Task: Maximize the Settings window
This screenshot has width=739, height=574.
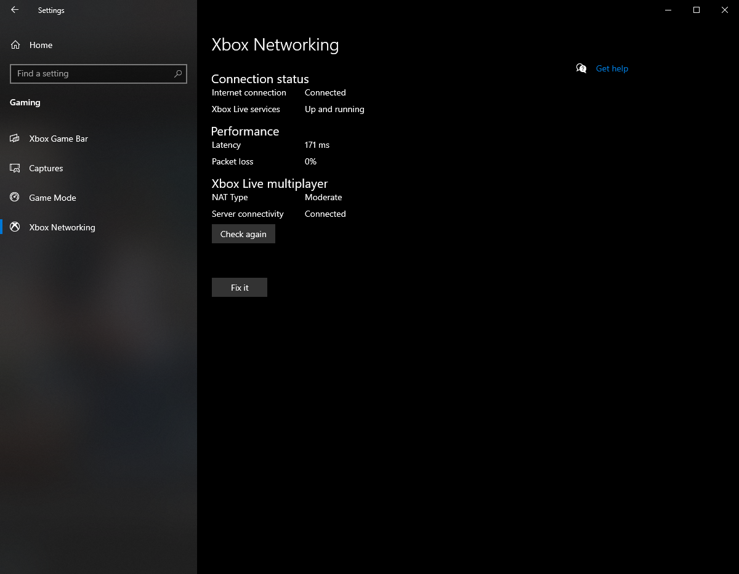Action: (x=697, y=10)
